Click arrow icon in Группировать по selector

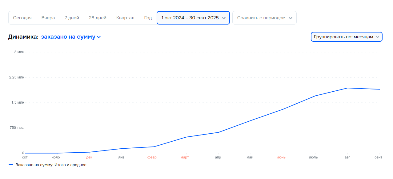pyautogui.click(x=378, y=37)
